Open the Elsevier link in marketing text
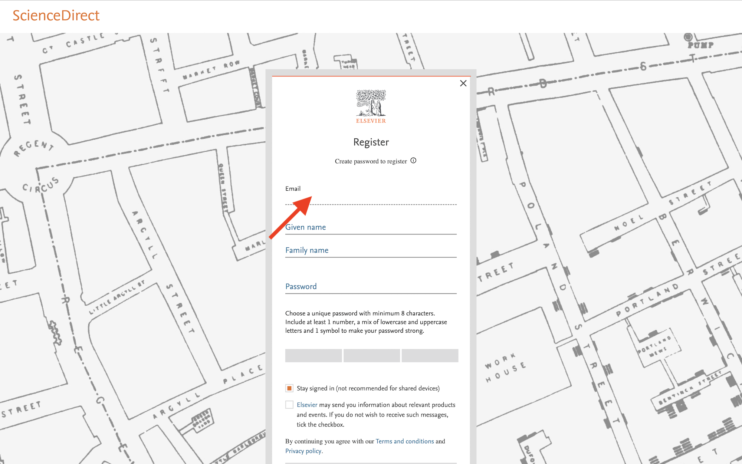 coord(307,405)
